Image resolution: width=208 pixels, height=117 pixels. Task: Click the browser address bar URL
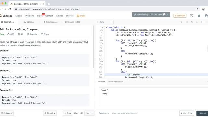(49, 9)
